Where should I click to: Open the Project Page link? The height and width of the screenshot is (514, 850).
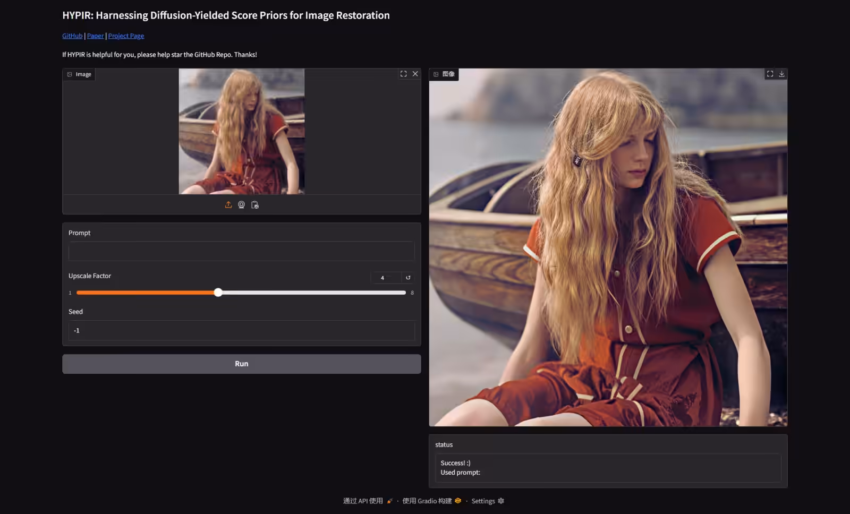click(126, 36)
